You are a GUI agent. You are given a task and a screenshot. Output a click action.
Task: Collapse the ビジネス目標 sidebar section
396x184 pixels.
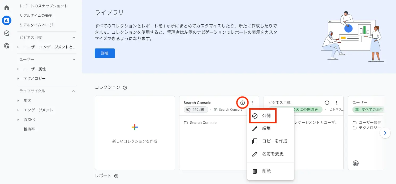click(x=74, y=38)
